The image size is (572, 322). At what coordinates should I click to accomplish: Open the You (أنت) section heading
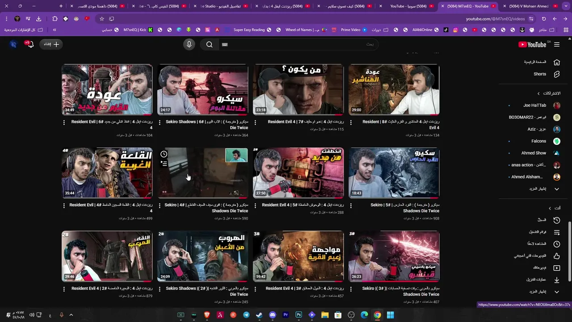coord(555,208)
